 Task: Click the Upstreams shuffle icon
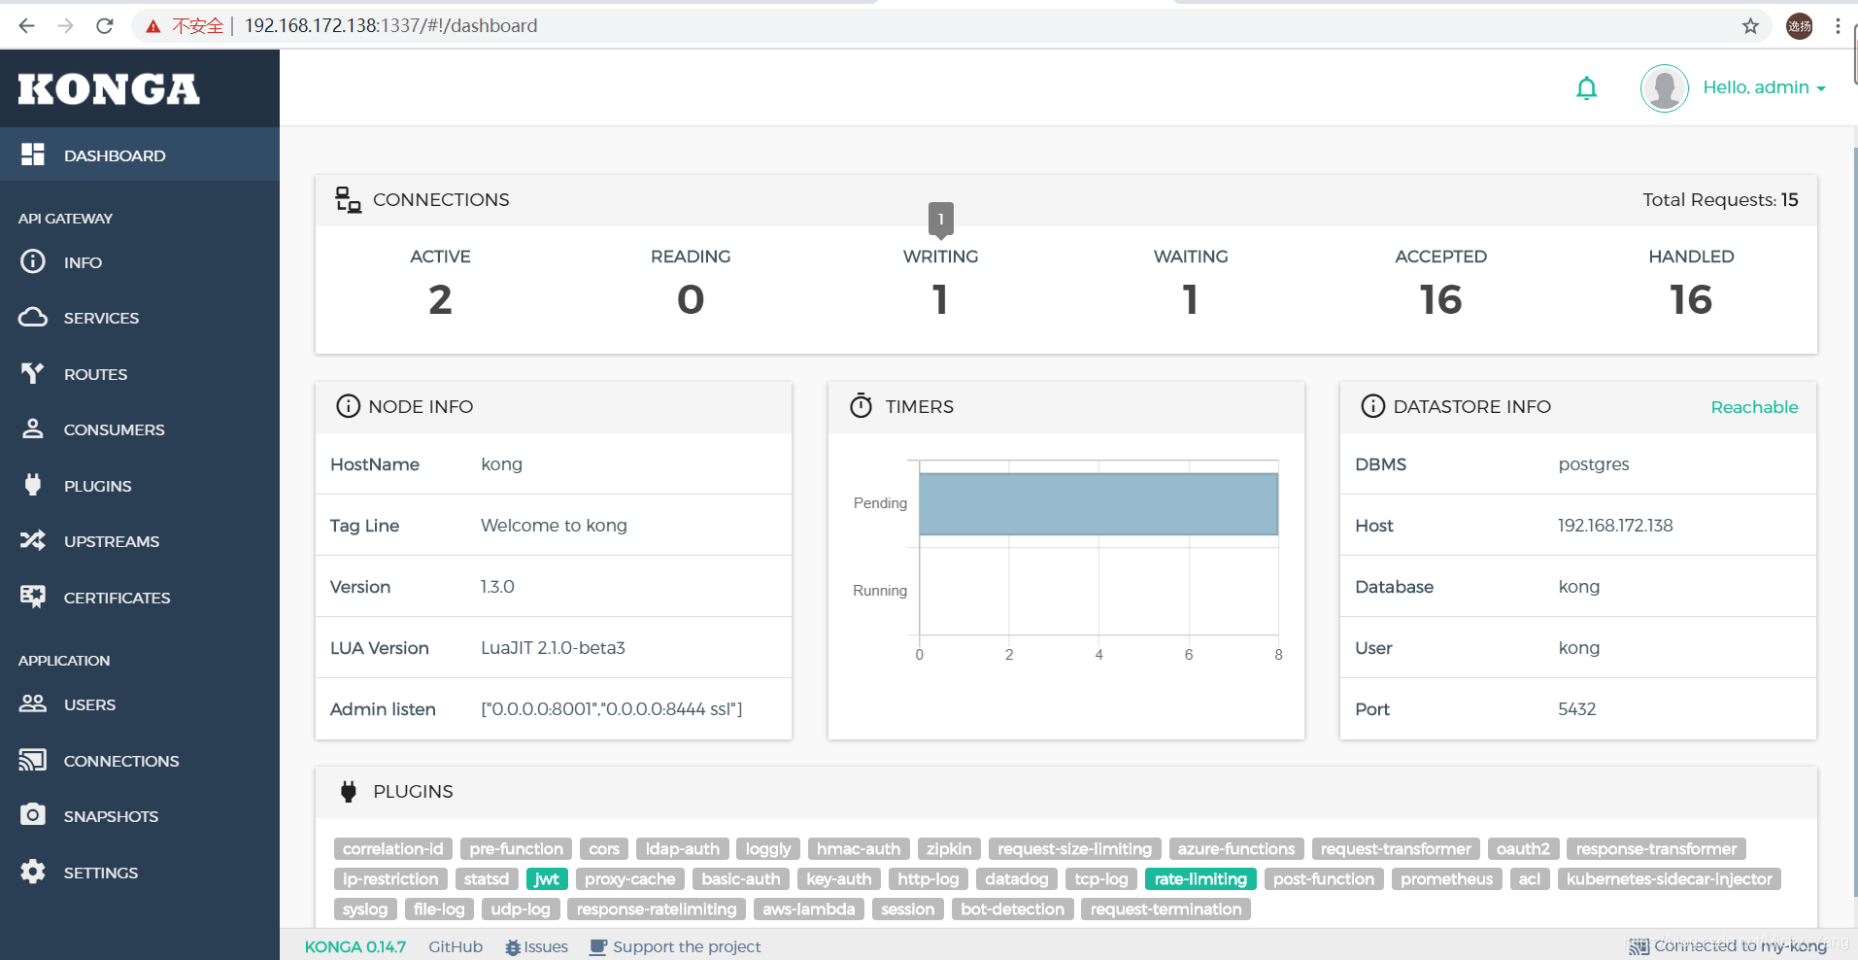[33, 540]
